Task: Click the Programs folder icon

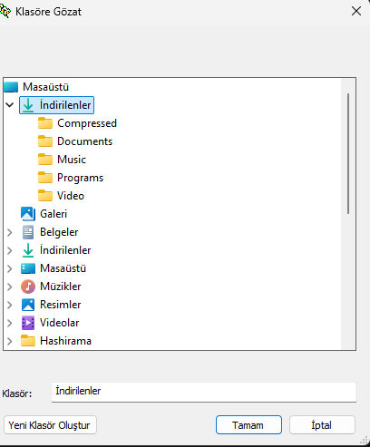Action: (45, 178)
